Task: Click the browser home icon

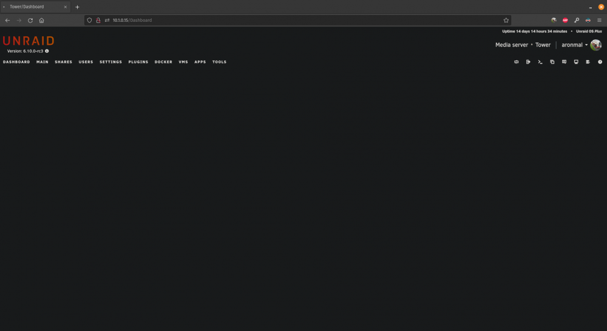Action: (x=41, y=21)
